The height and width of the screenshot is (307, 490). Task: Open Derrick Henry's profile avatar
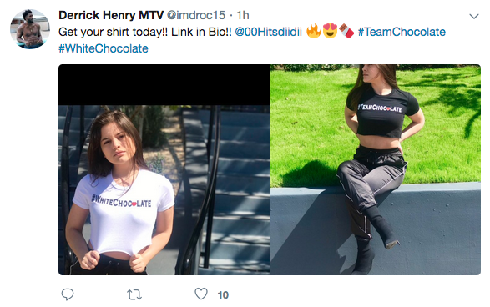[30, 29]
